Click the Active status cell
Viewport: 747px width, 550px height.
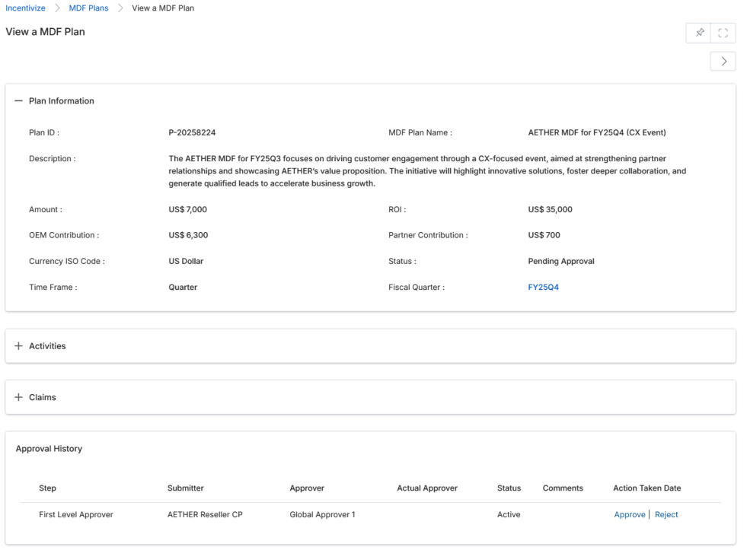(x=509, y=515)
